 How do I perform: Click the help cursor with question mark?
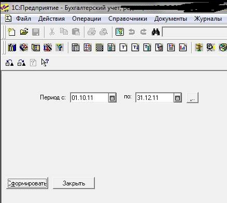45,62
